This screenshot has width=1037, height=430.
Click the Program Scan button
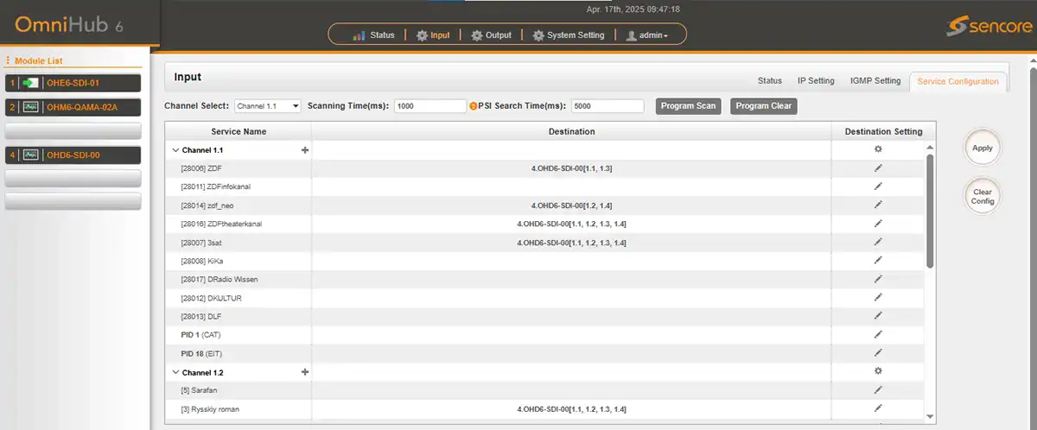[689, 106]
